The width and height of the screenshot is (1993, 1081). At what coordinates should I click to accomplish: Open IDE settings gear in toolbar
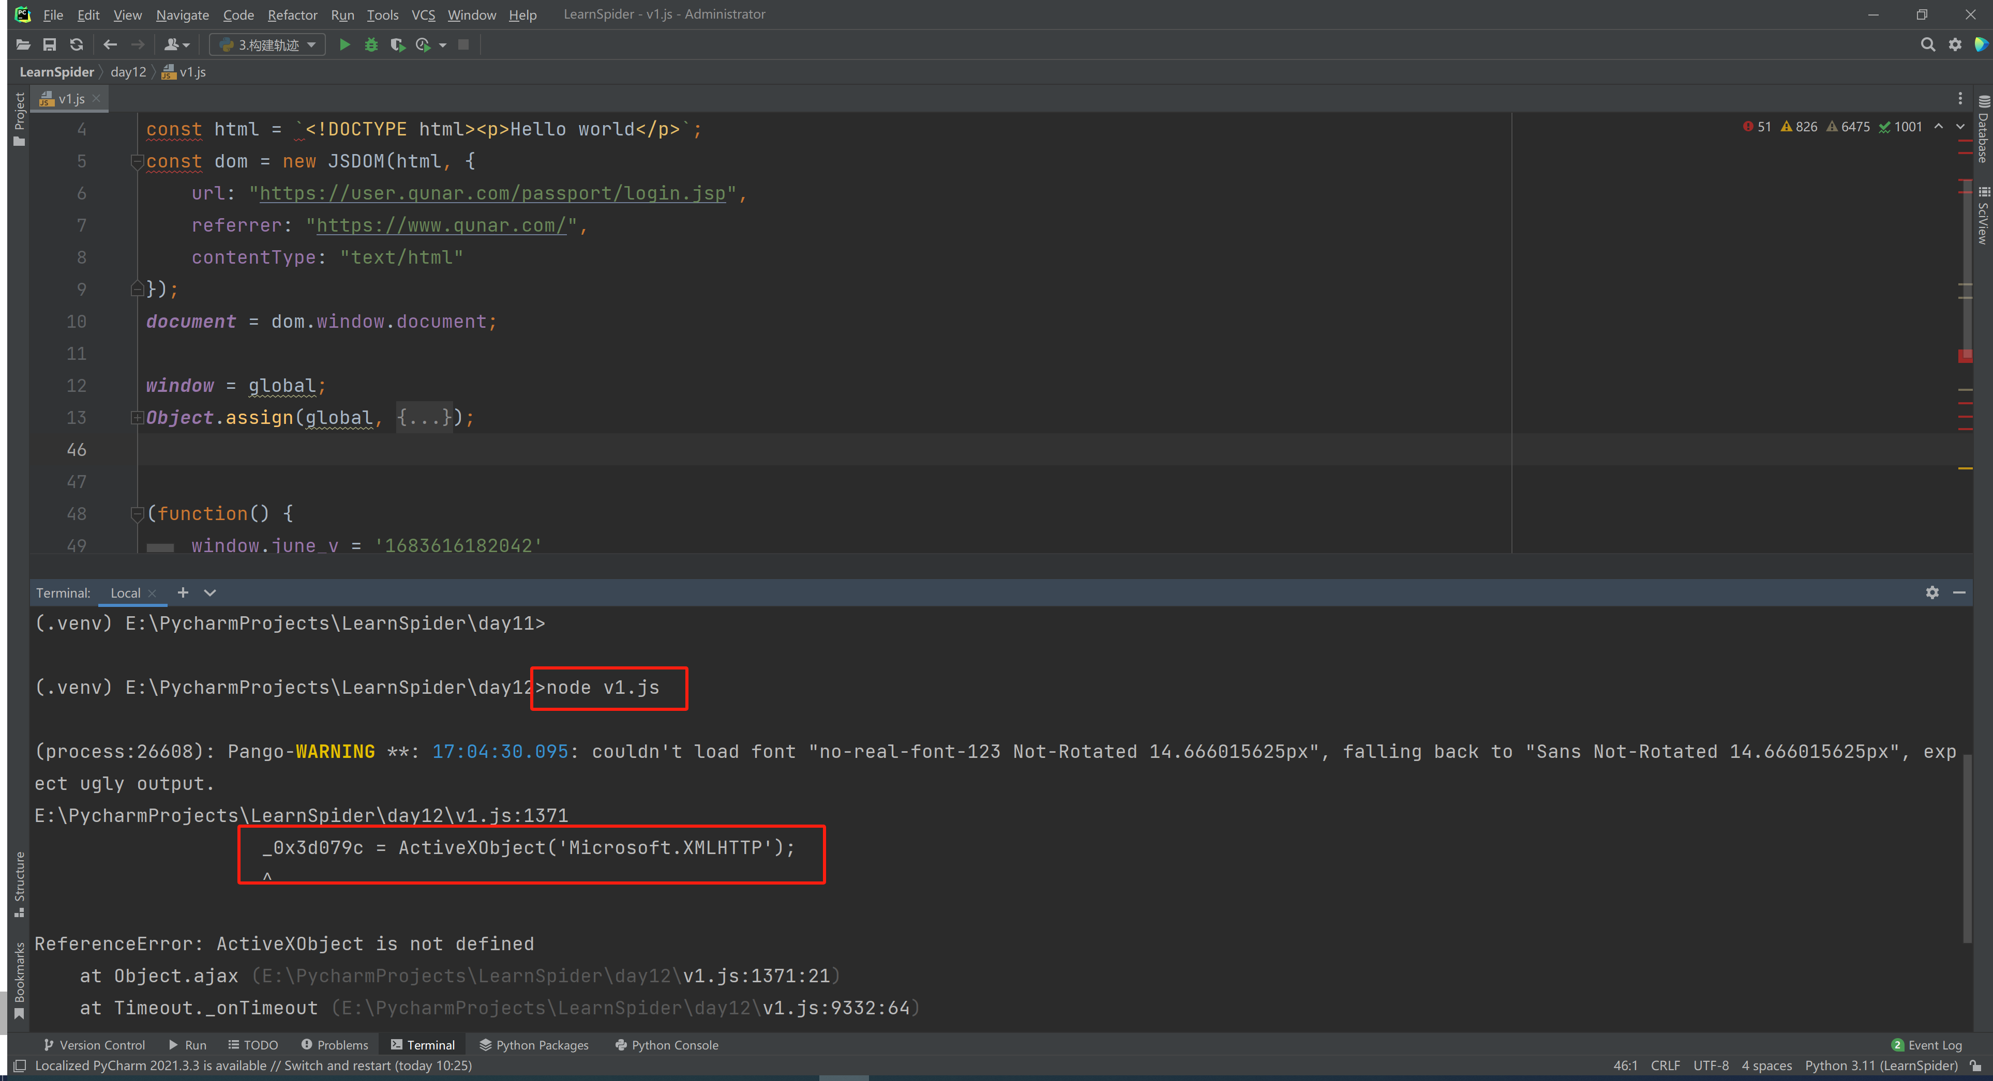pos(1955,45)
